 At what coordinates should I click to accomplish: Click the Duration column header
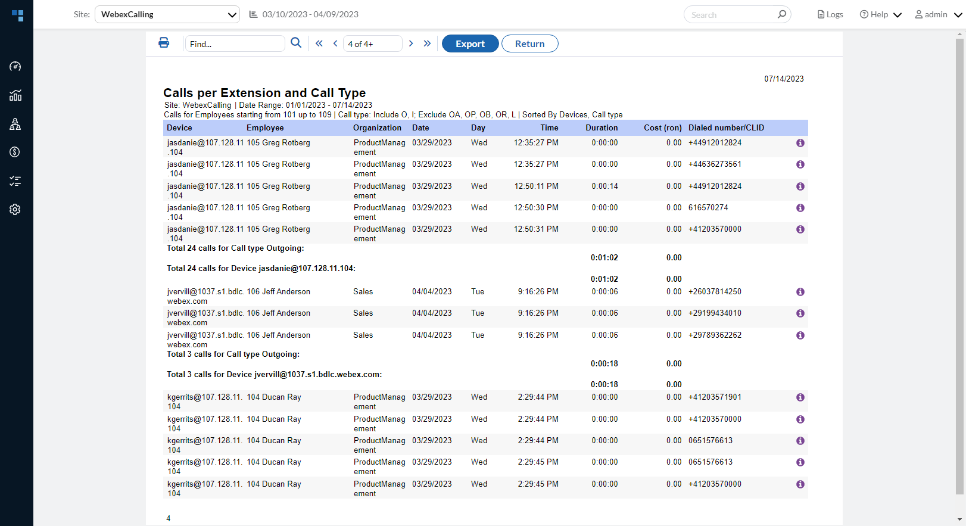pyautogui.click(x=602, y=127)
